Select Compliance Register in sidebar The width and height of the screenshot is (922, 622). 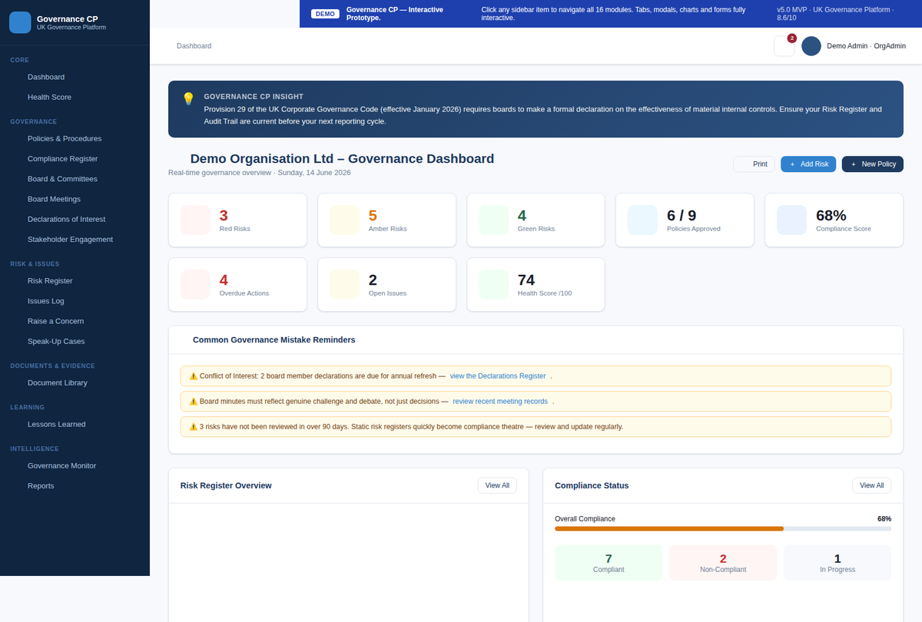75,158
